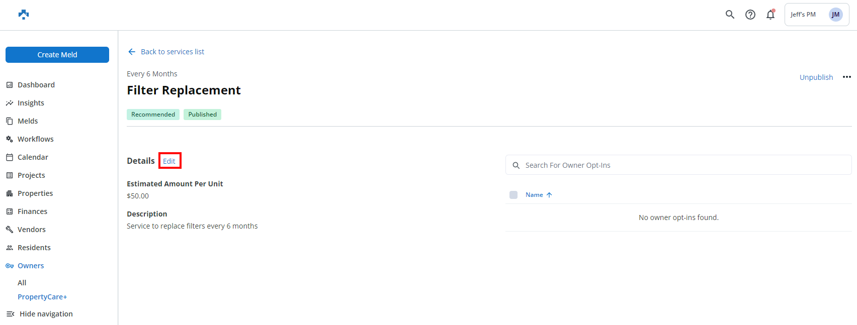Click the Search For Owner Opt-Ins field
The width and height of the screenshot is (857, 325).
pyautogui.click(x=679, y=165)
